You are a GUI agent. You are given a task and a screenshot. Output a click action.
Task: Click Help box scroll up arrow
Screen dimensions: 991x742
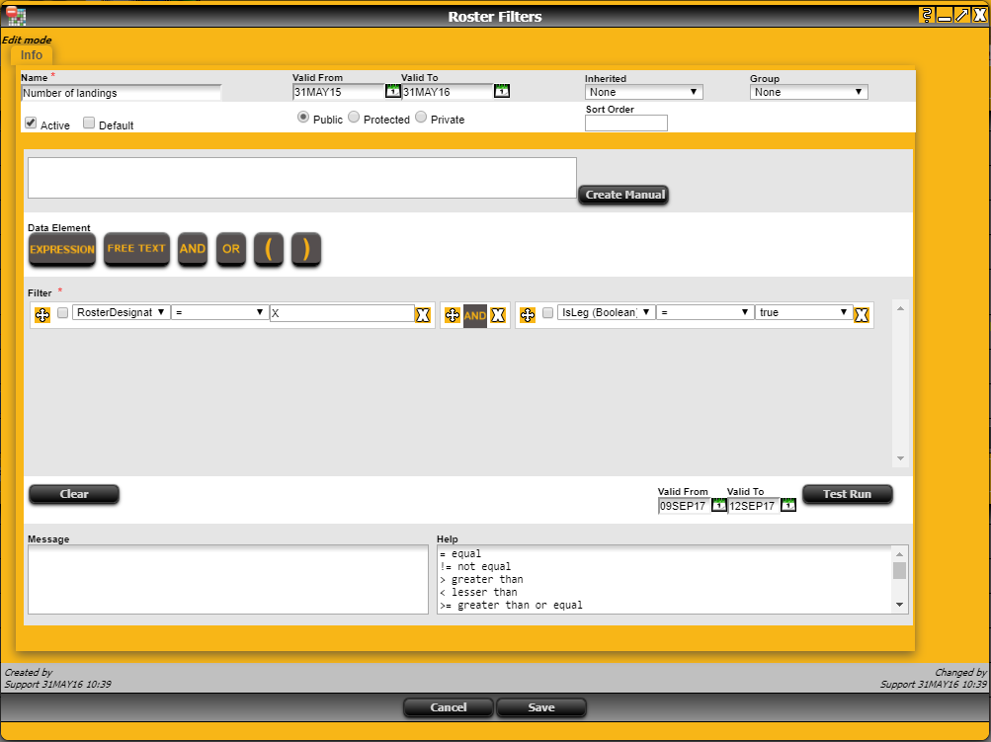[899, 554]
